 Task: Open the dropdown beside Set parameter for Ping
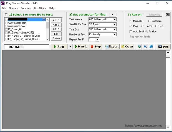coord(113,15)
